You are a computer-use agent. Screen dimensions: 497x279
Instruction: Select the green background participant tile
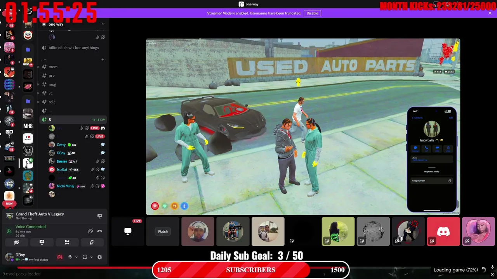click(338, 232)
